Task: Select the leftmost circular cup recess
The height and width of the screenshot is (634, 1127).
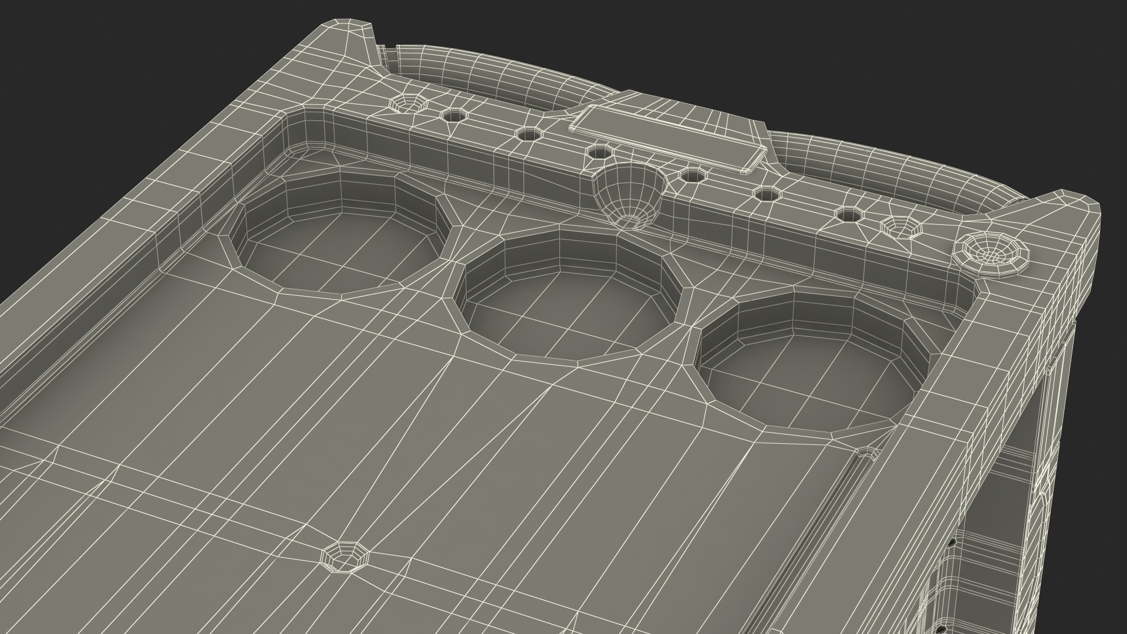Action: 340,233
